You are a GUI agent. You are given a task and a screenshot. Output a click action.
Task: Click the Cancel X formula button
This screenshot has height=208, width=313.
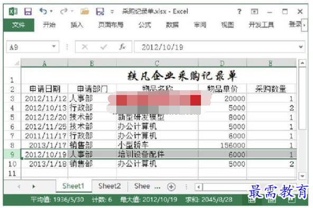tap(85, 47)
